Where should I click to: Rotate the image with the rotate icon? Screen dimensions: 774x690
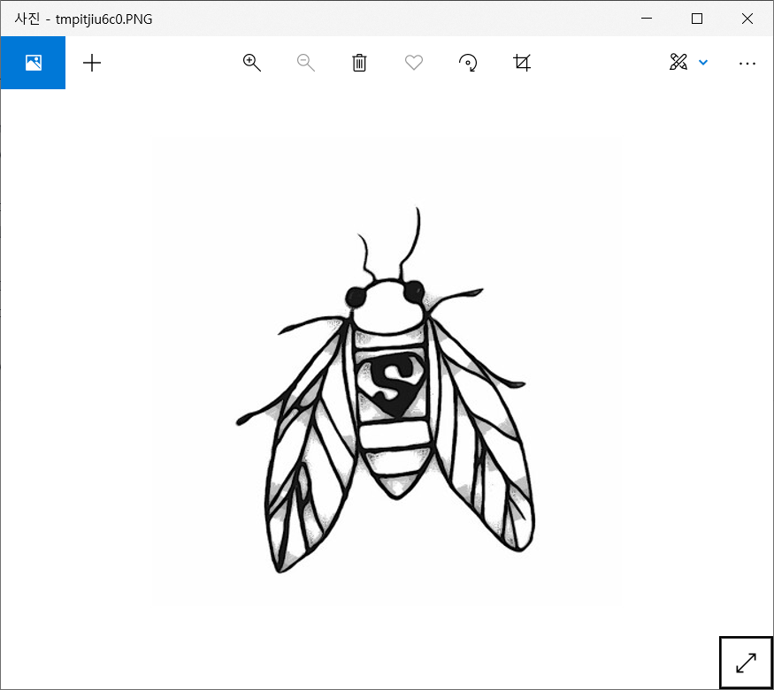tap(468, 63)
